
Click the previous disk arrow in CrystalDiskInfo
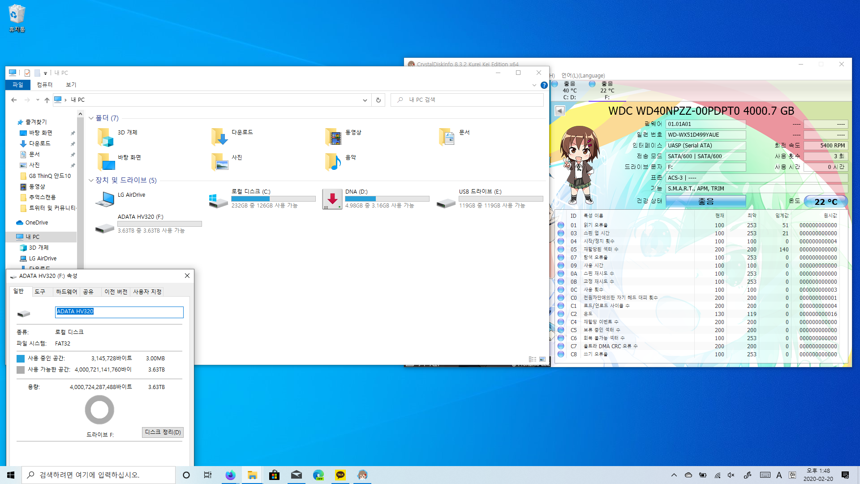(560, 111)
